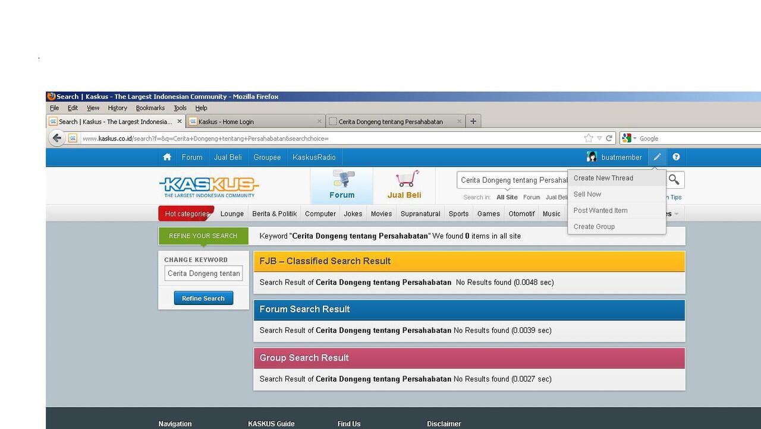The width and height of the screenshot is (761, 429).
Task: Click Group Search Result header
Action: pyautogui.click(x=469, y=358)
